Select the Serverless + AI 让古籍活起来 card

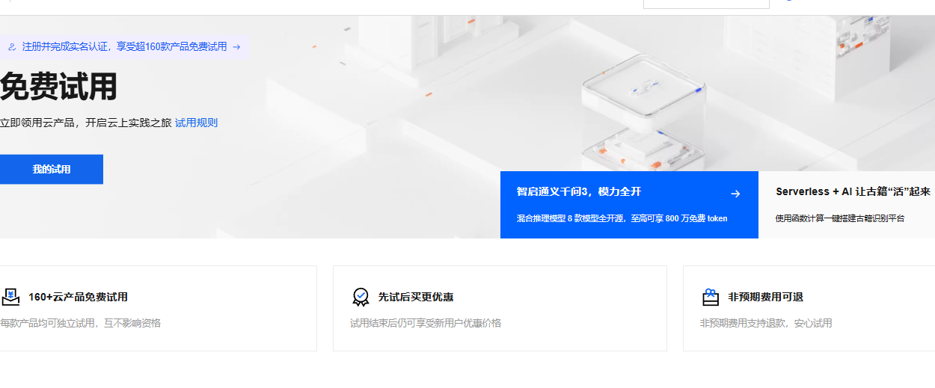click(847, 205)
